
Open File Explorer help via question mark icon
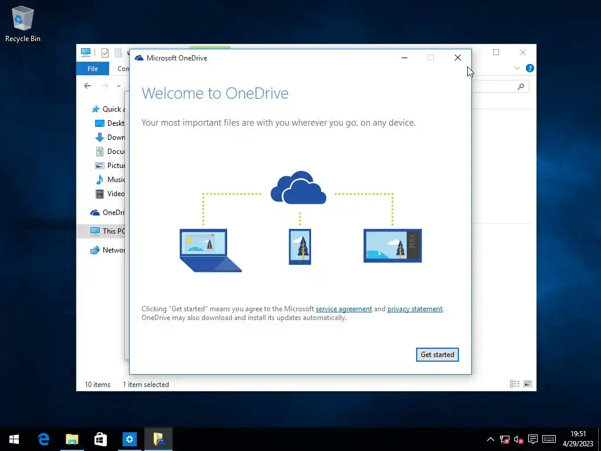tap(530, 68)
